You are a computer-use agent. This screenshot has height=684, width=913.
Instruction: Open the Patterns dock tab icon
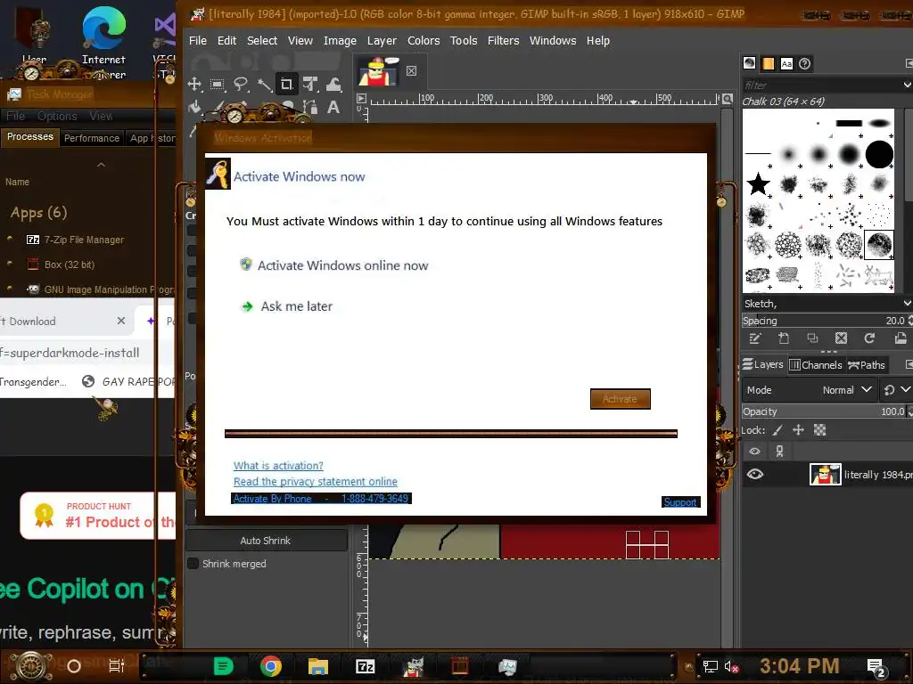768,63
